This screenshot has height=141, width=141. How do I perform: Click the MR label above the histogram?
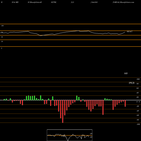126,73
